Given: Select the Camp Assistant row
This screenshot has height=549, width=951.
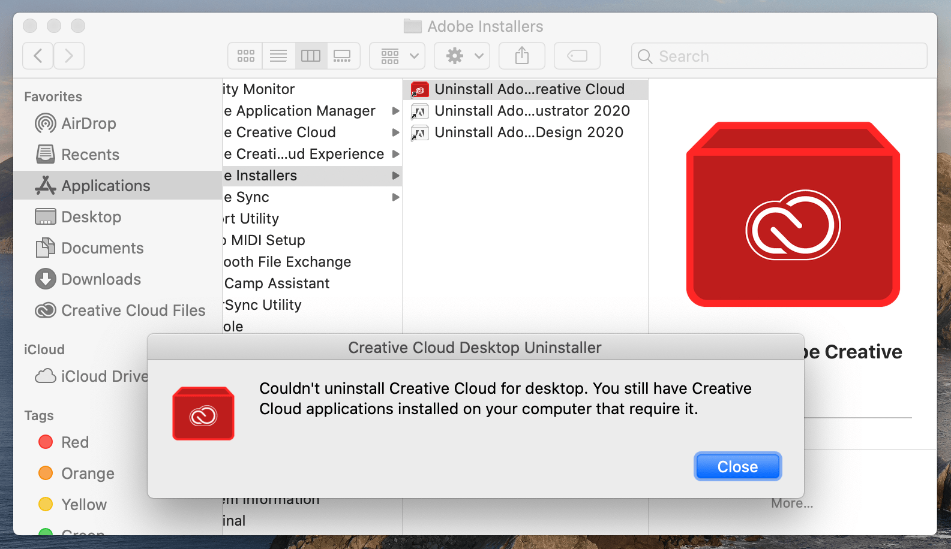Looking at the screenshot, I should pyautogui.click(x=312, y=283).
